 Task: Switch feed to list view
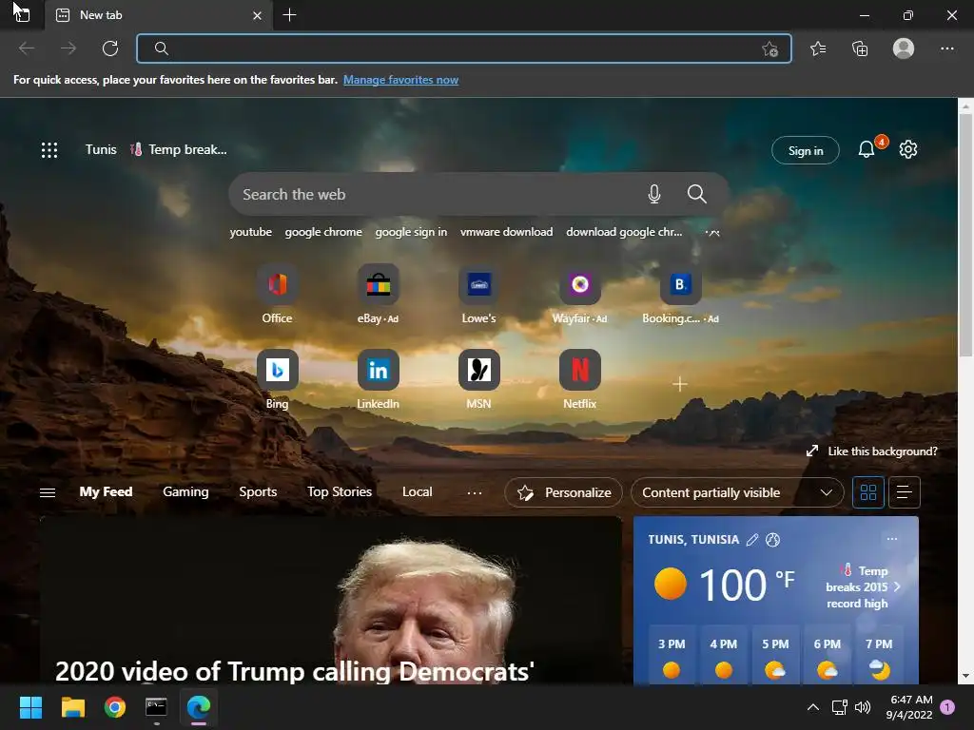click(905, 493)
